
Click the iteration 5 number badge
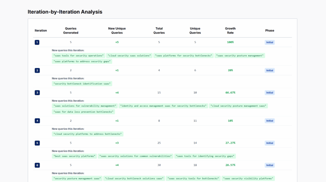(x=37, y=143)
